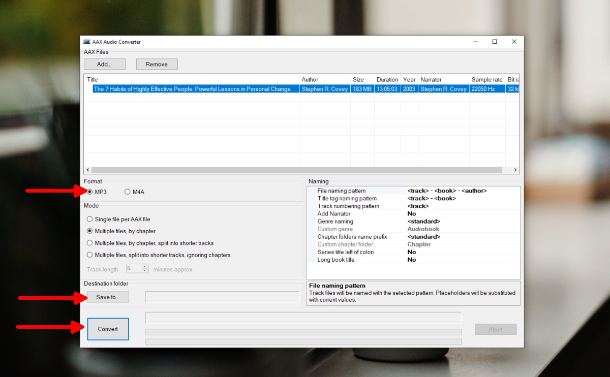Image resolution: width=610 pixels, height=377 pixels.
Task: Click the Custom chapter folder Chapter value
Action: pos(419,244)
